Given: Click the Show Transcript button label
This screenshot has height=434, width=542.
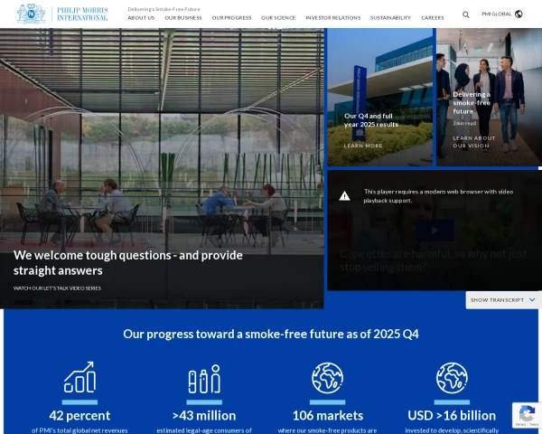Looking at the screenshot, I should [x=497, y=300].
